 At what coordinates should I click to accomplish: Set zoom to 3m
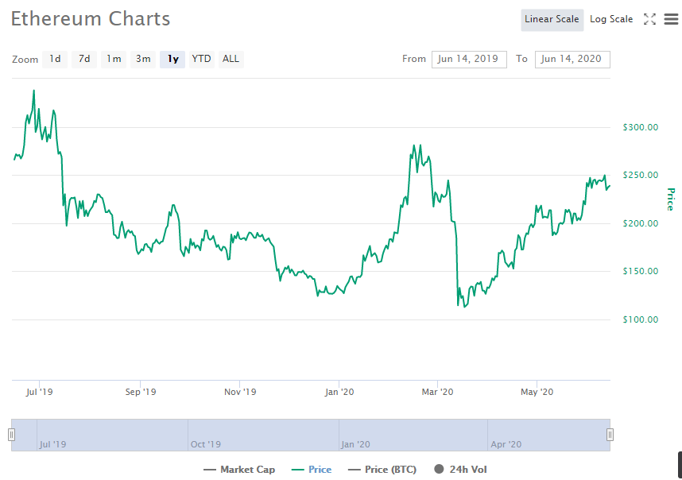point(143,59)
